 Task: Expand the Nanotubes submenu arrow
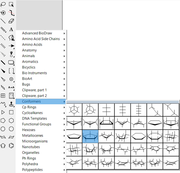click(x=64, y=147)
